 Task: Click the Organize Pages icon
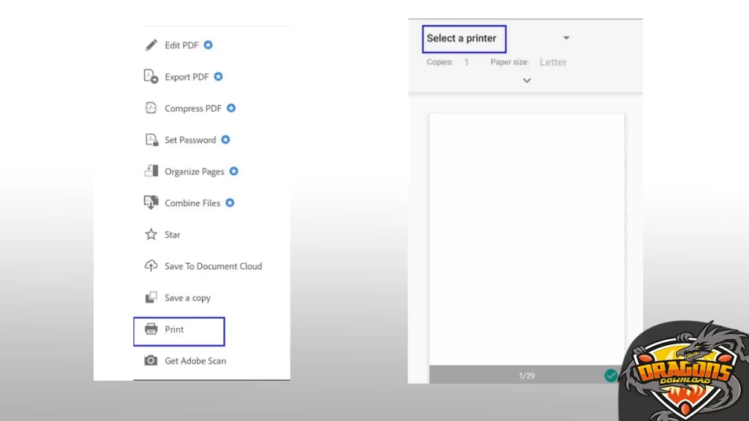[151, 171]
